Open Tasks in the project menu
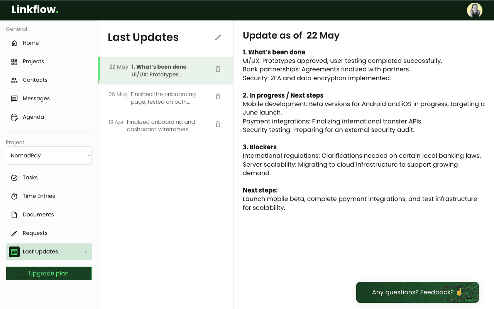 click(x=49, y=177)
